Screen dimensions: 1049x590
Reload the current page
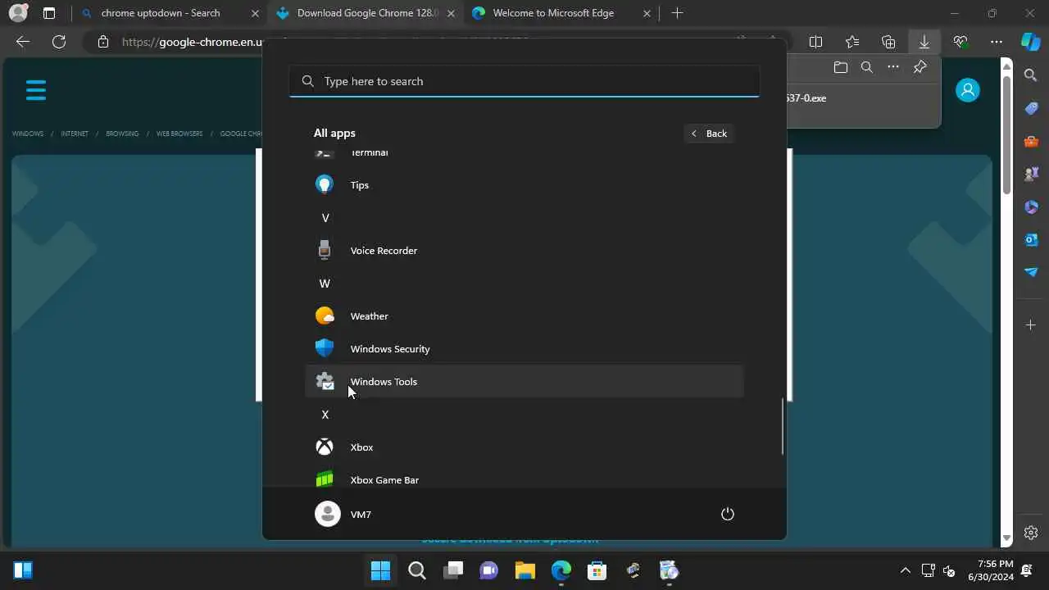point(59,42)
